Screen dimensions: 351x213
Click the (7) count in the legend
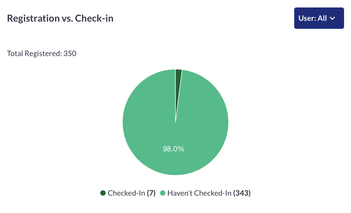[151, 193]
